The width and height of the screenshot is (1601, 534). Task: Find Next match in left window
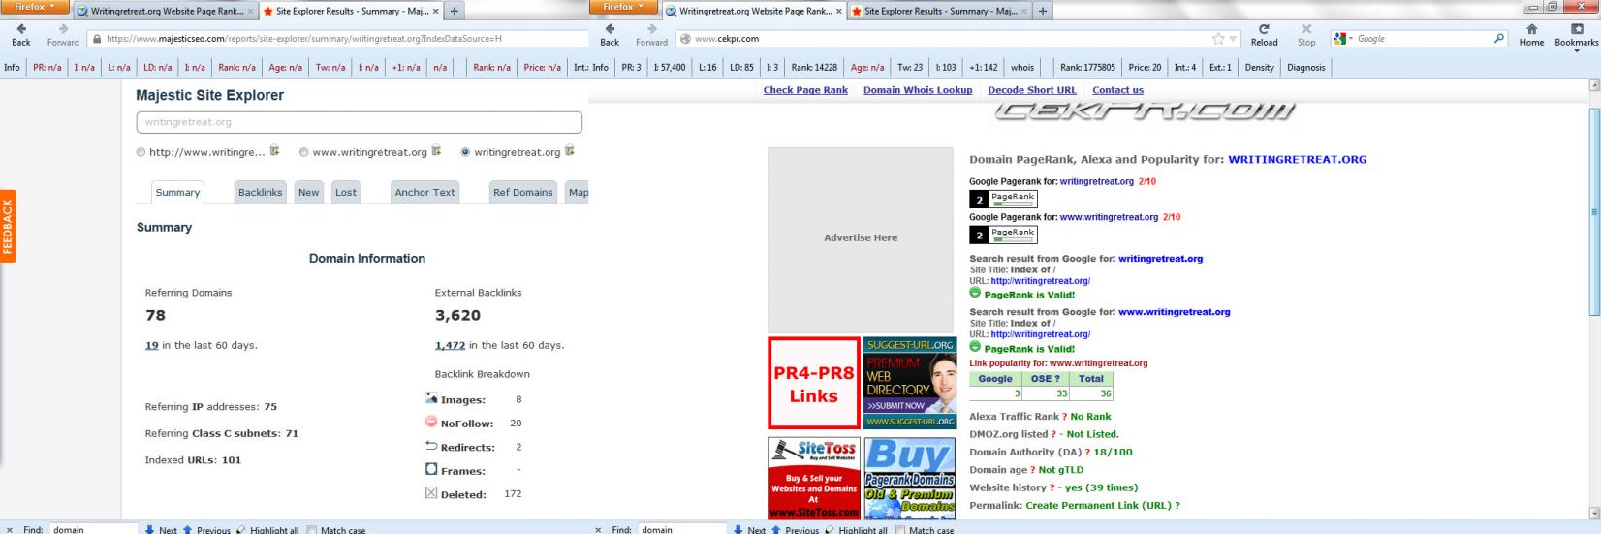click(161, 530)
